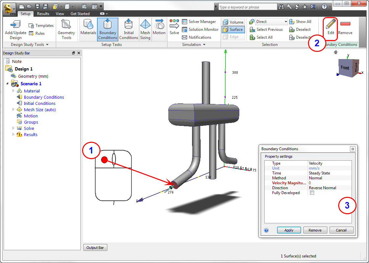Expand the Results tree node

[13, 134]
